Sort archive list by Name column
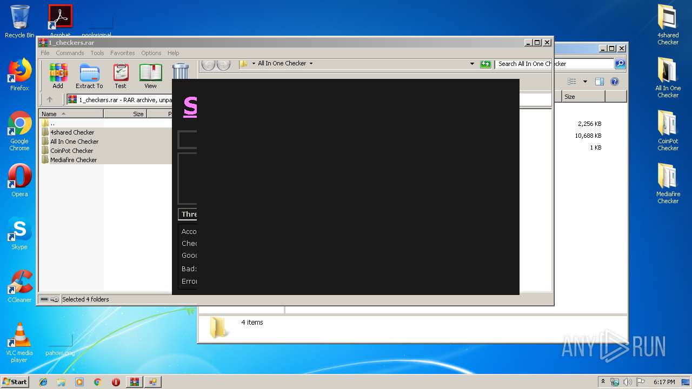692x389 pixels. point(71,114)
